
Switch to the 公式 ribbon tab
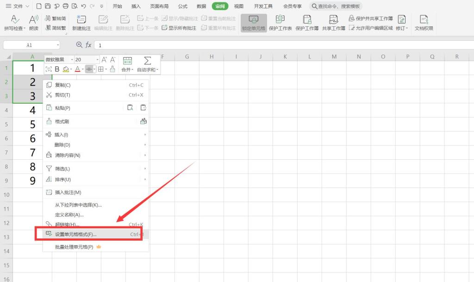click(183, 6)
